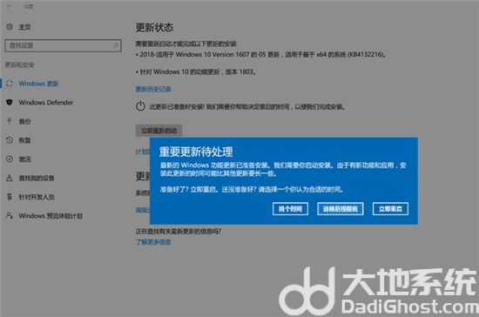Select the 版本 1803 feature update text

point(196,72)
